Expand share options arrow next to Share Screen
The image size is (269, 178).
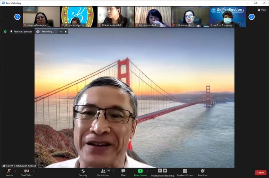147,171
